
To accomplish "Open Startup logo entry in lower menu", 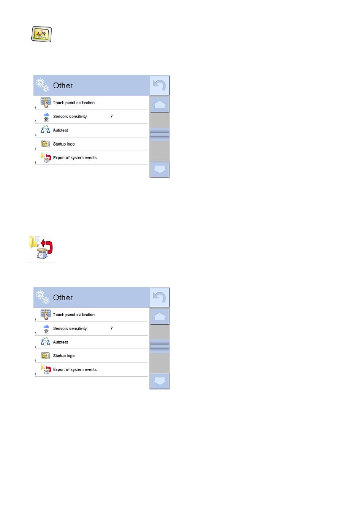I will click(91, 356).
